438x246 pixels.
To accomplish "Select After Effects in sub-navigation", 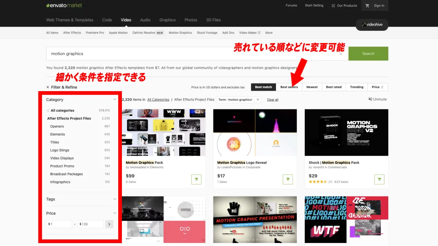I will [72, 33].
